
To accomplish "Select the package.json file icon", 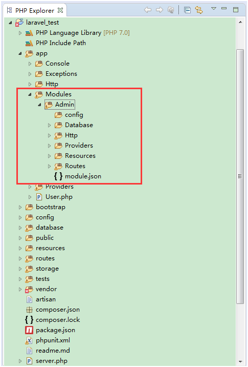I will (29, 330).
